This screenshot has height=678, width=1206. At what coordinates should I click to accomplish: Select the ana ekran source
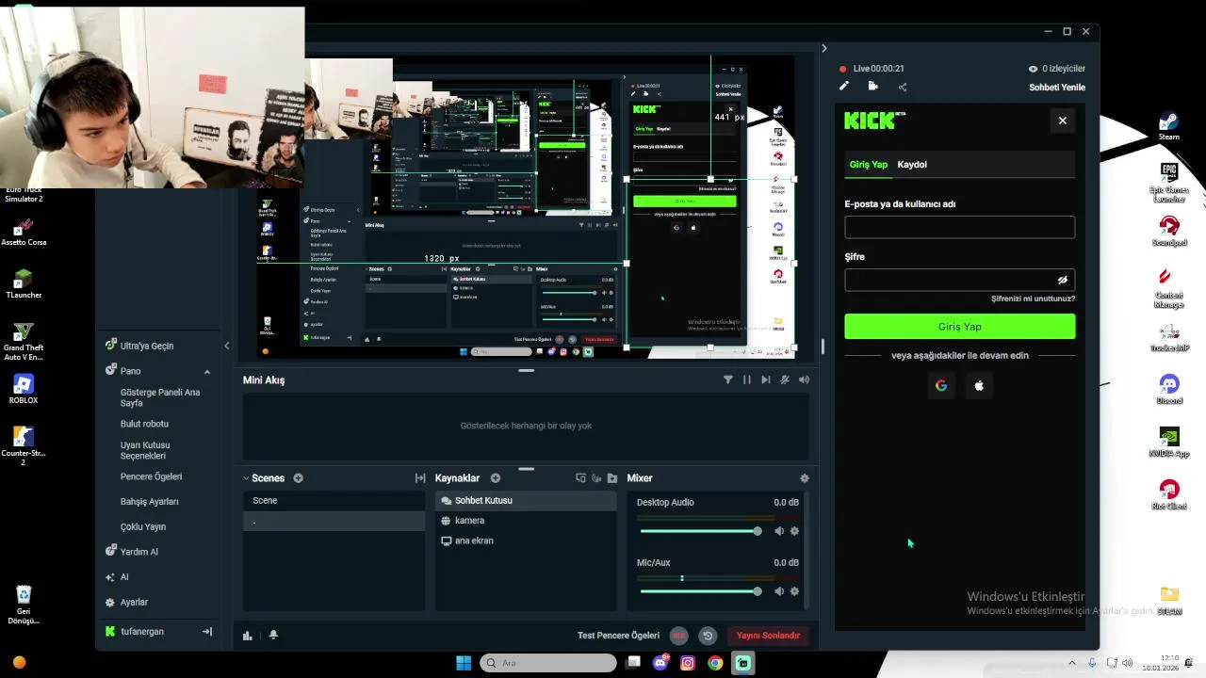[x=526, y=541]
